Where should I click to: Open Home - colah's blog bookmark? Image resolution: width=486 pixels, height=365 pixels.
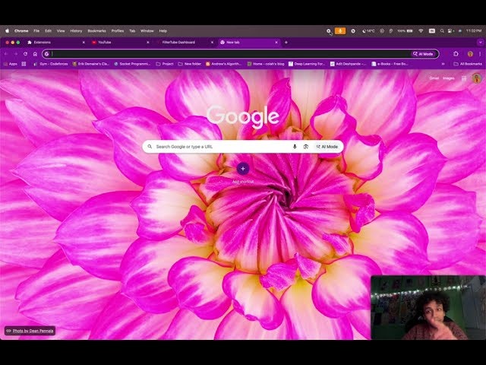coord(266,64)
